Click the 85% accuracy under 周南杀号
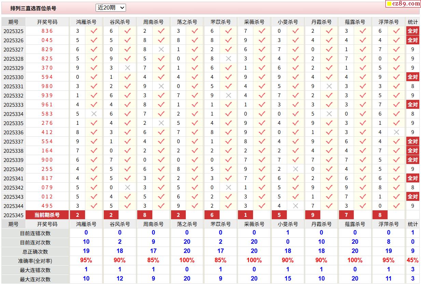The image size is (421, 285). 153,260
